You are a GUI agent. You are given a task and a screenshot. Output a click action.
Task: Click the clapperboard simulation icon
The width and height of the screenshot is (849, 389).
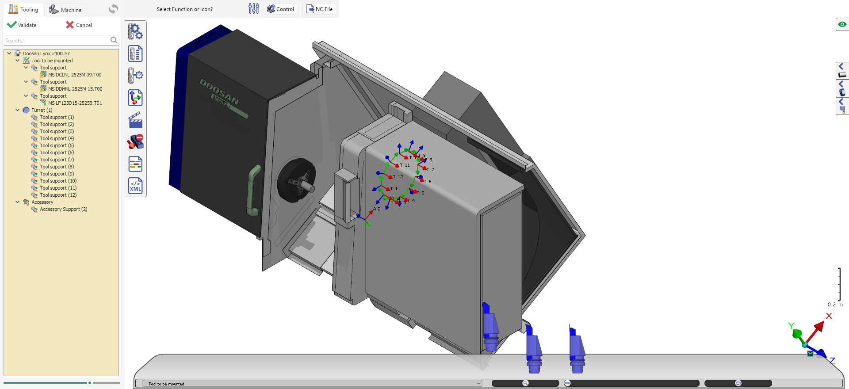click(135, 120)
